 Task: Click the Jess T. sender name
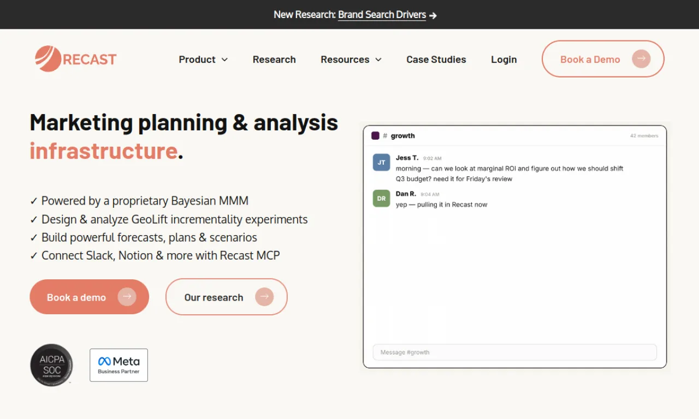pos(407,158)
